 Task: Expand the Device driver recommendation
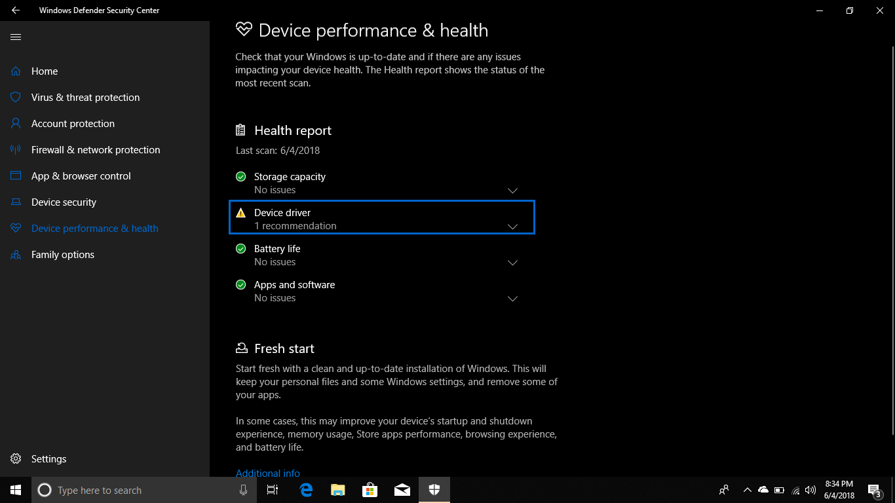(513, 227)
